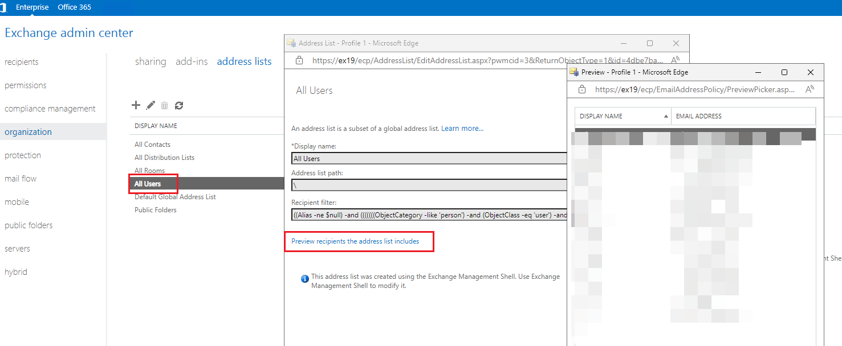Click read aloud icon in Preview window address bar
This screenshot has width=842, height=346.
point(810,89)
